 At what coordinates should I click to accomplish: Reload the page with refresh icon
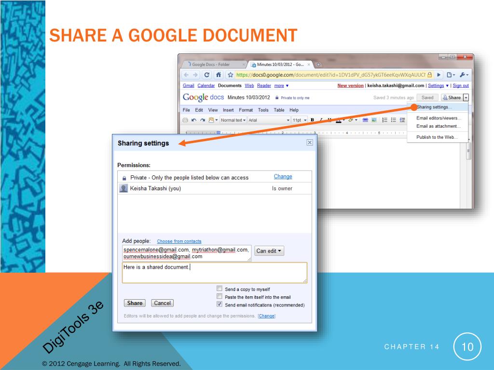(x=206, y=75)
